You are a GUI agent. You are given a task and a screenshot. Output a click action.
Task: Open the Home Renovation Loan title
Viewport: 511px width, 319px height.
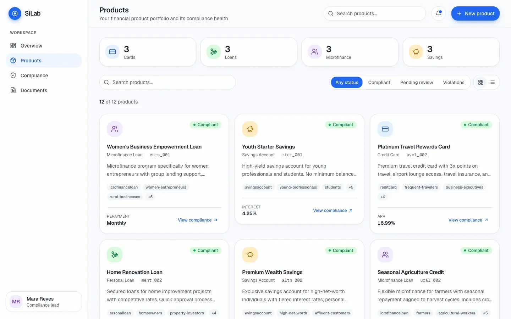(x=134, y=272)
